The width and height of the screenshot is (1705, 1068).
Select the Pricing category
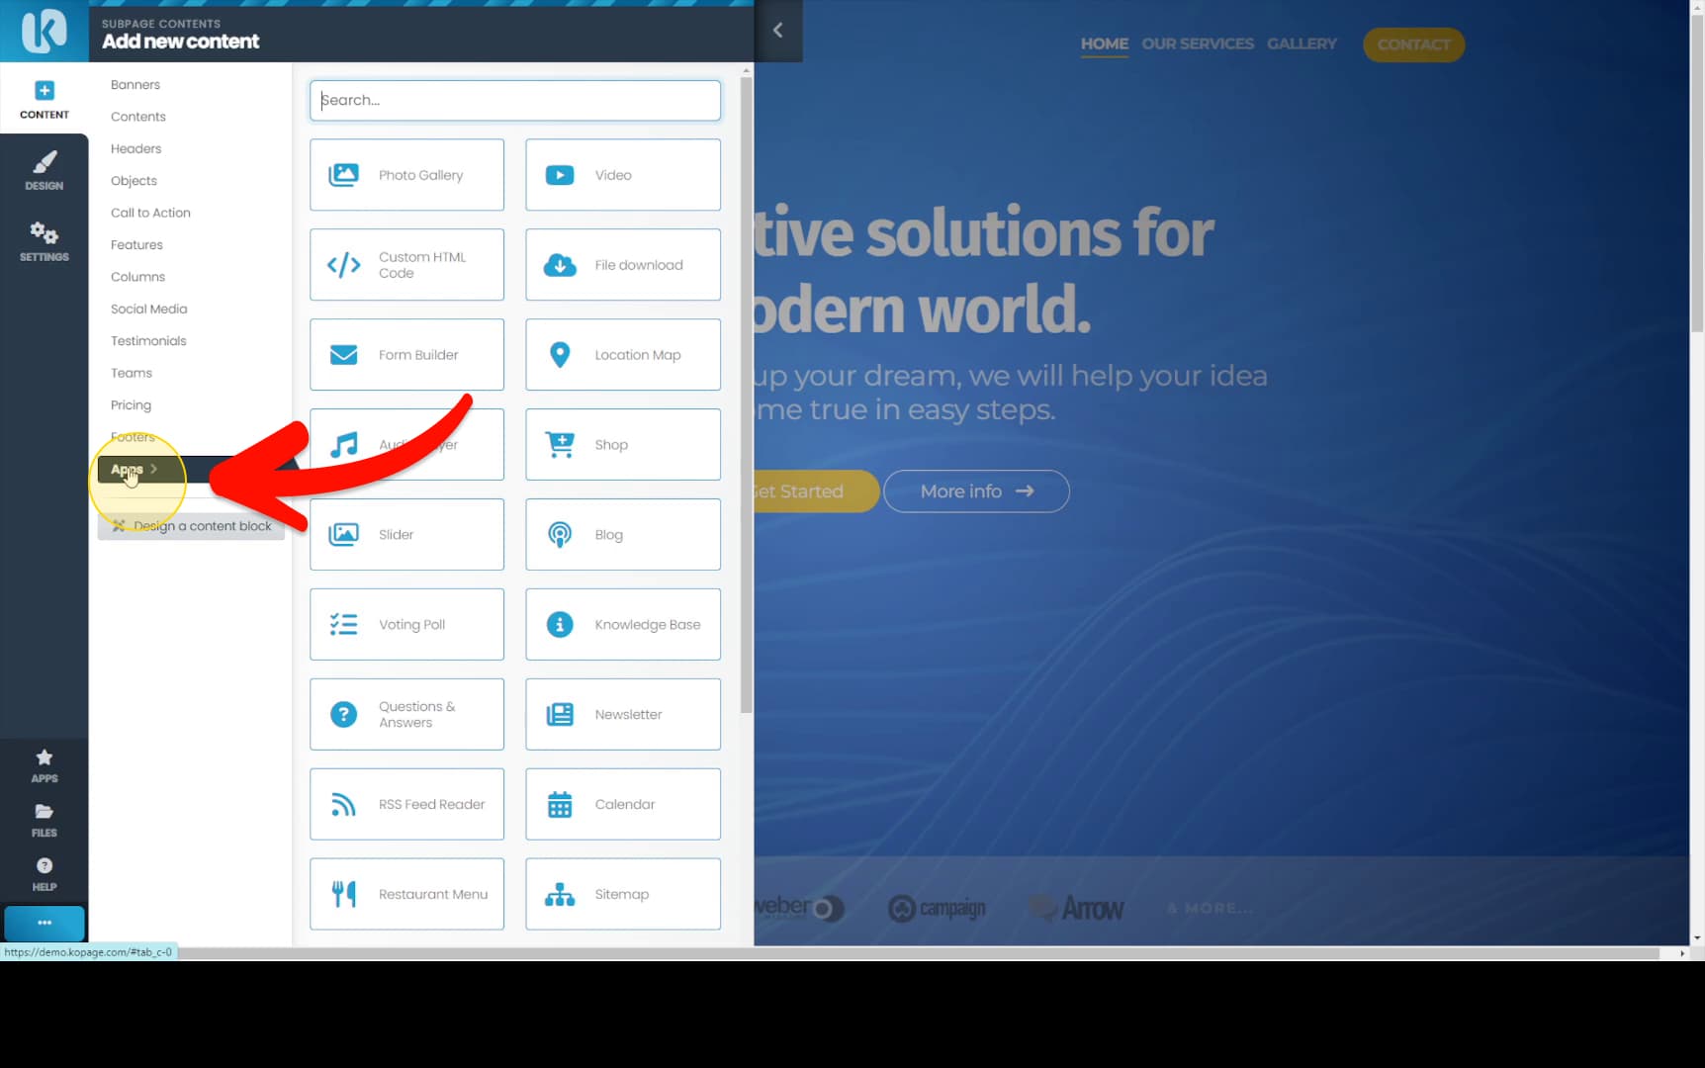click(x=131, y=405)
